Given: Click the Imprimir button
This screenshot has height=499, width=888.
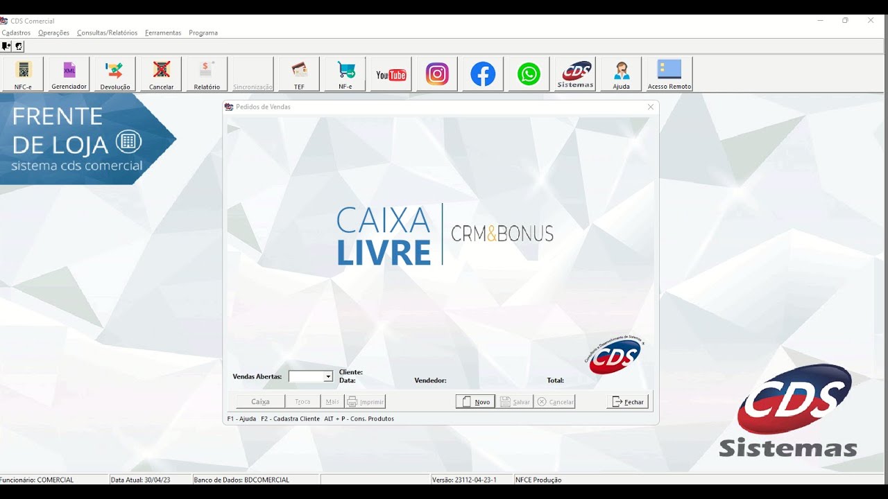Looking at the screenshot, I should [x=365, y=402].
